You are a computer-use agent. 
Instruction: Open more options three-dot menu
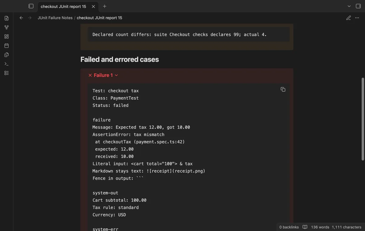click(357, 18)
